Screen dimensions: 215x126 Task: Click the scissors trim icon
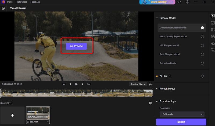(150, 84)
